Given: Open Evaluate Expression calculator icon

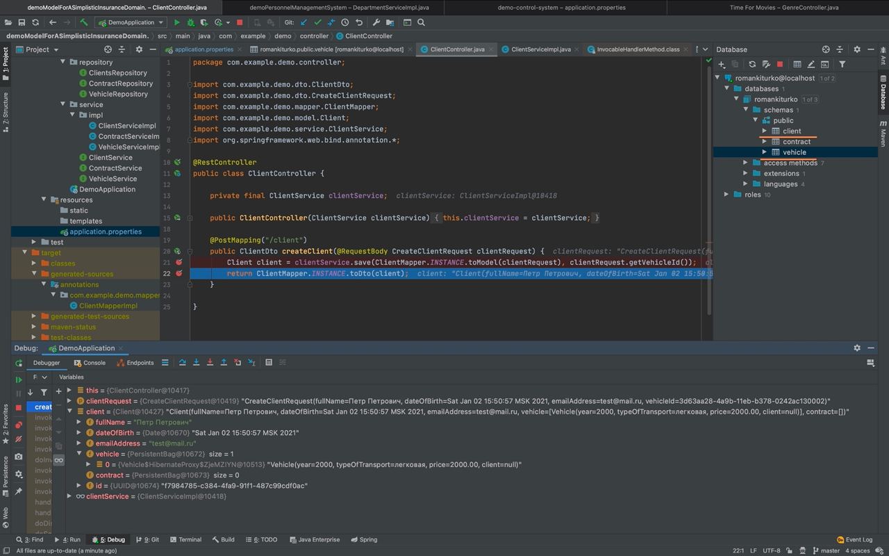Looking at the screenshot, I should [269, 362].
